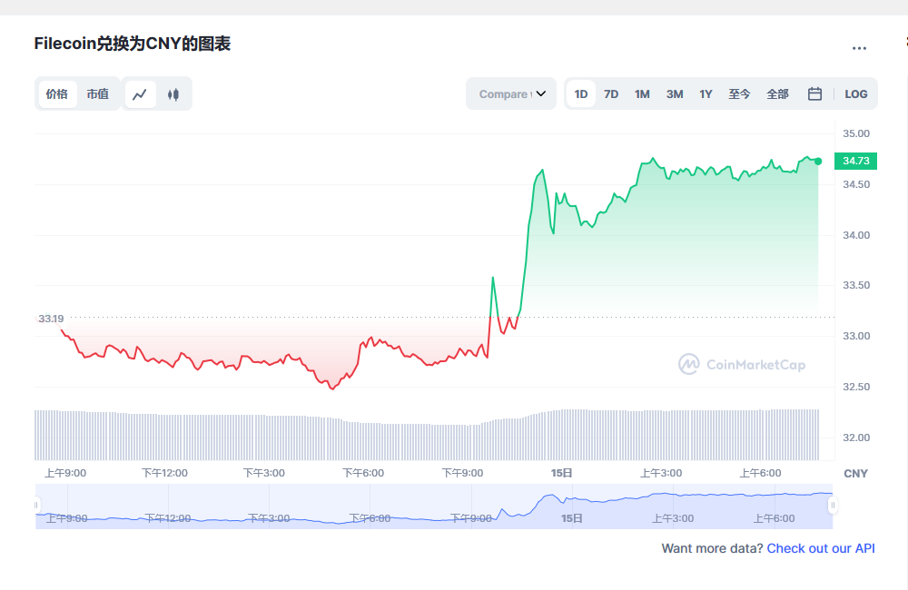Screen dimensions: 908x590
Task: Select the 1Y time range
Action: coord(706,93)
